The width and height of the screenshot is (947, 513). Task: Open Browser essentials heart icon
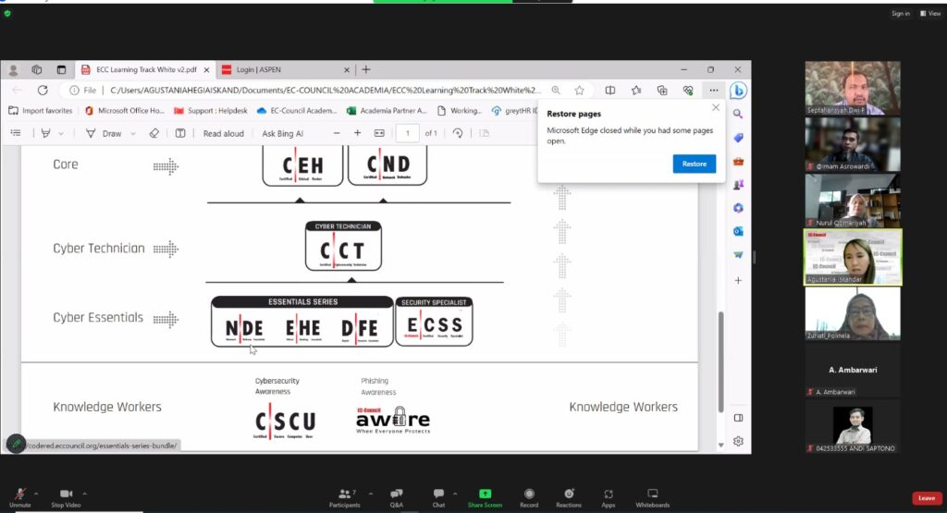(x=688, y=90)
